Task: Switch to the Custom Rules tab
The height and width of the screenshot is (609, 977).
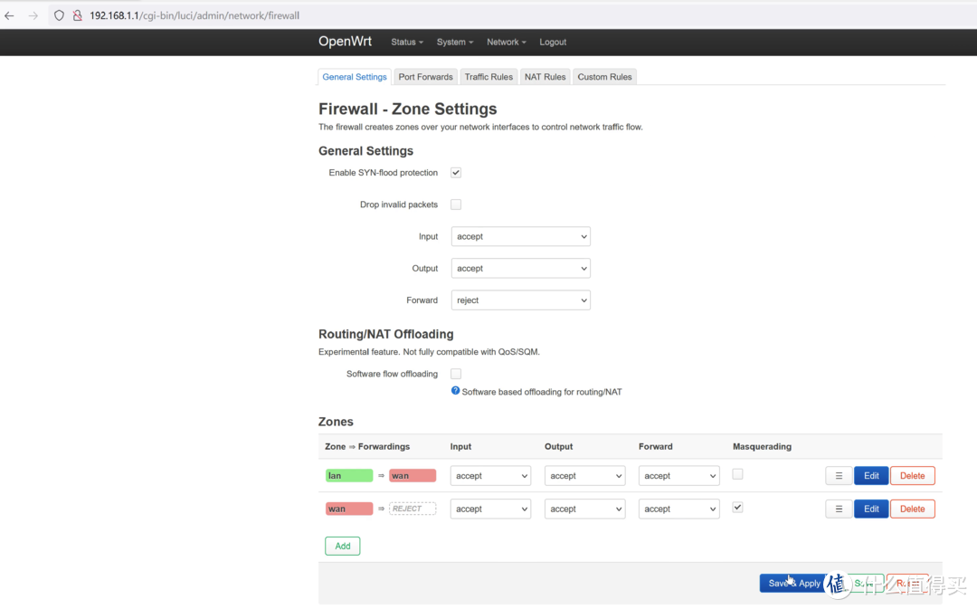Action: tap(604, 77)
